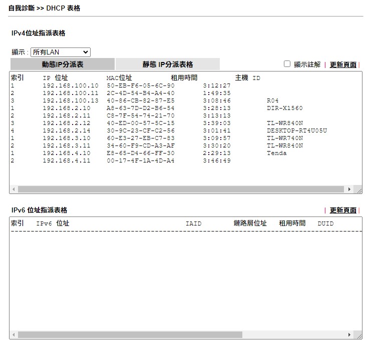Switch to the 靜態 IP分派表格 tab
Image resolution: width=368 pixels, height=347 pixels.
(x=167, y=64)
